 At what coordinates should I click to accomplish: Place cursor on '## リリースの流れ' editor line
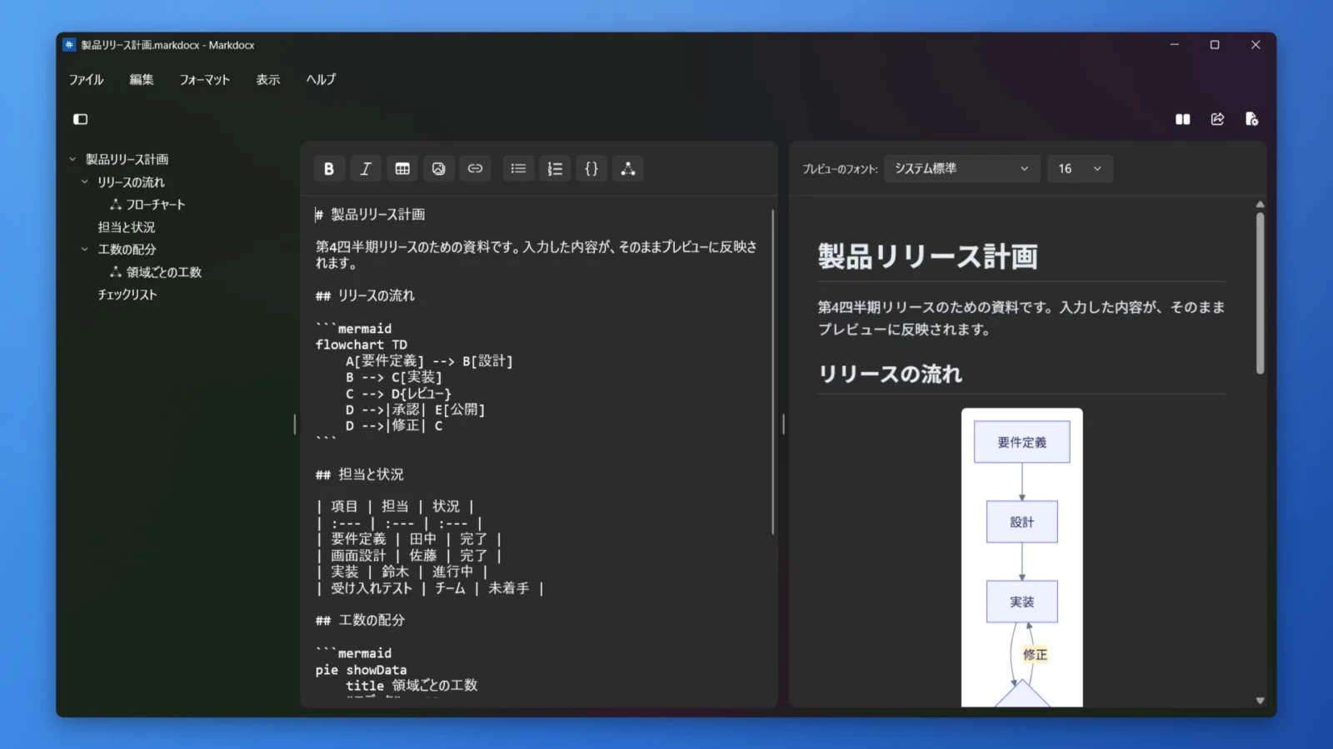pyautogui.click(x=365, y=295)
